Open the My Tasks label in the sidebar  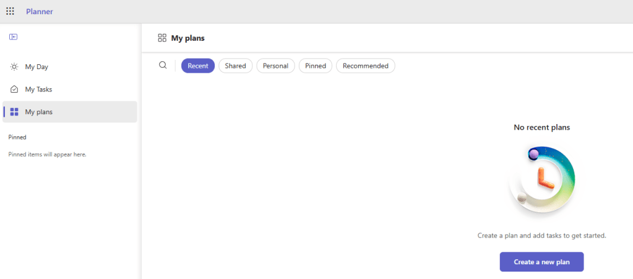[x=38, y=90]
